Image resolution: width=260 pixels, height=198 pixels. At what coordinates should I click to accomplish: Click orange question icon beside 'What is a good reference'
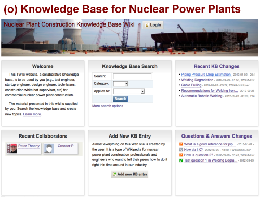coord(181,144)
